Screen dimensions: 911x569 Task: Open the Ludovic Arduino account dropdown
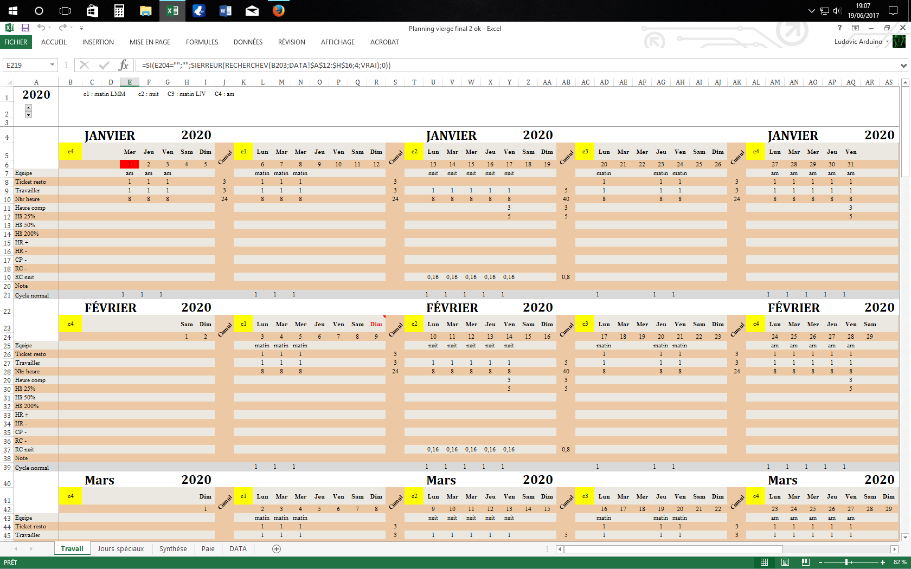pyautogui.click(x=887, y=42)
